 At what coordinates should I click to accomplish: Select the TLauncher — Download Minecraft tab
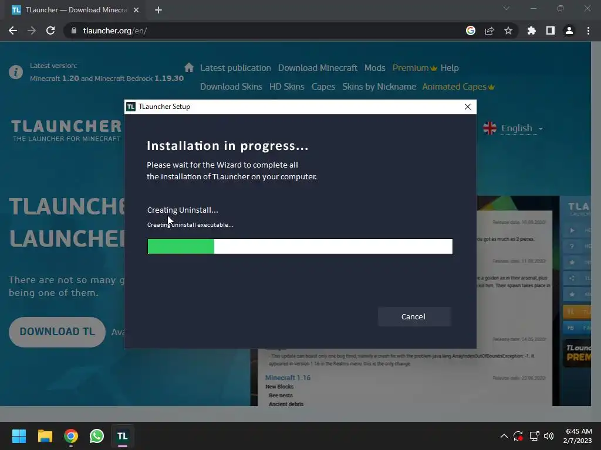[76, 10]
